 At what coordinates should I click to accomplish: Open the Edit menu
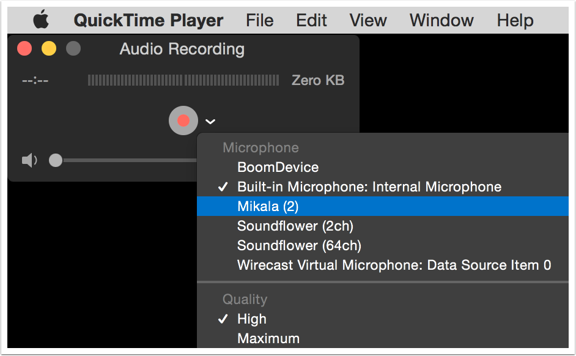(311, 20)
